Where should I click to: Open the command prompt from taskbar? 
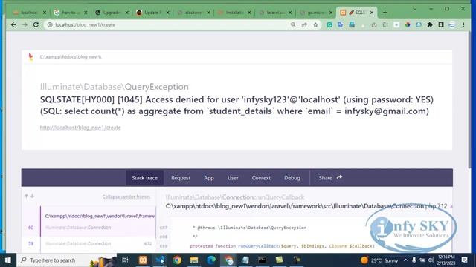262,260
